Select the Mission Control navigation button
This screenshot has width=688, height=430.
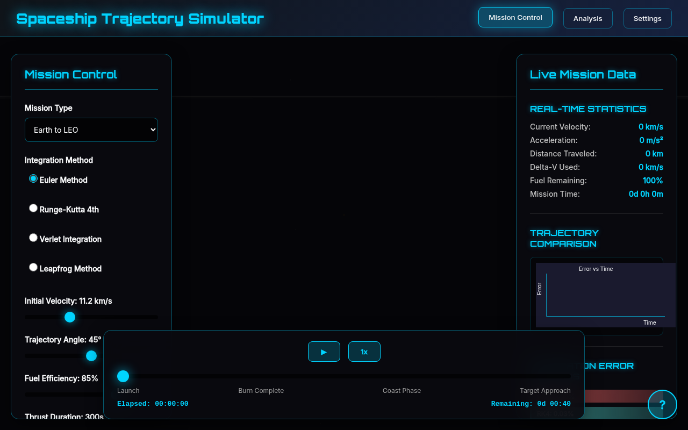515,17
